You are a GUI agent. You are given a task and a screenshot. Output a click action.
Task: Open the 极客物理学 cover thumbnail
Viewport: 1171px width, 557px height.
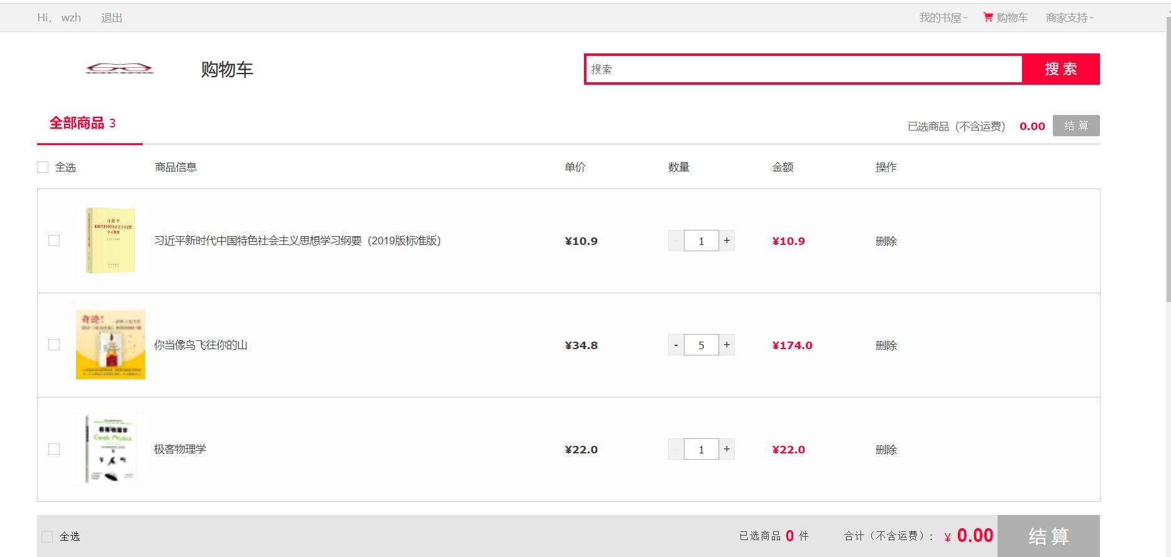pos(111,449)
